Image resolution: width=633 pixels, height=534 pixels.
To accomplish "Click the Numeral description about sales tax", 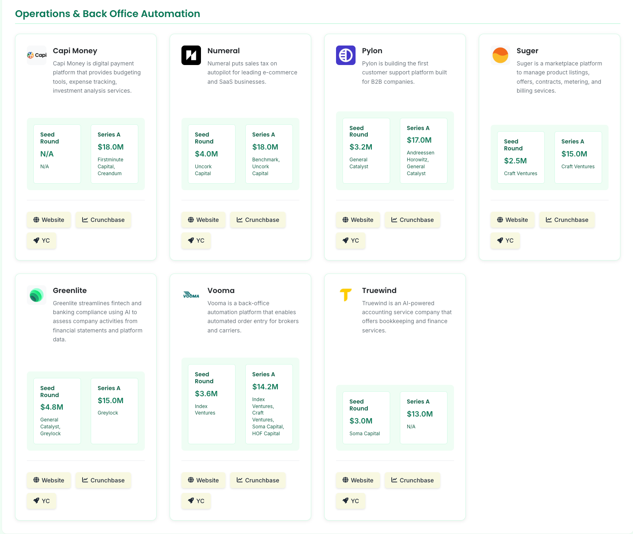I will (x=252, y=73).
